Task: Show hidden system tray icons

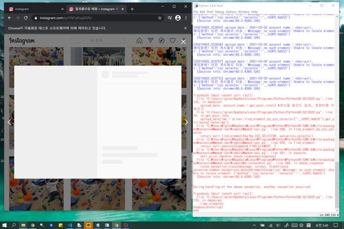Action: 254,225
